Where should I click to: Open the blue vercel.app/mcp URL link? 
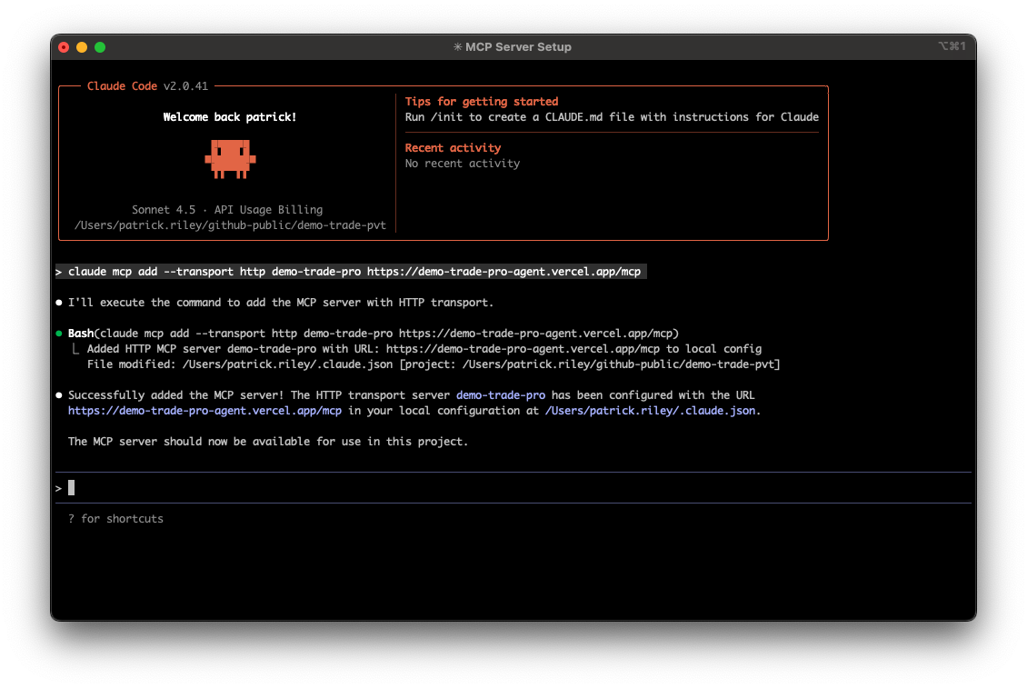pyautogui.click(x=204, y=411)
